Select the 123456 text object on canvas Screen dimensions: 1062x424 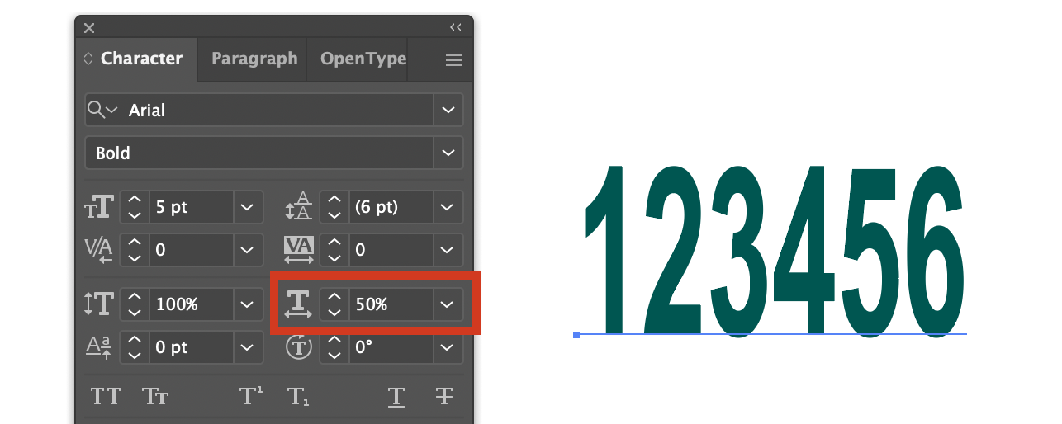pos(774,250)
